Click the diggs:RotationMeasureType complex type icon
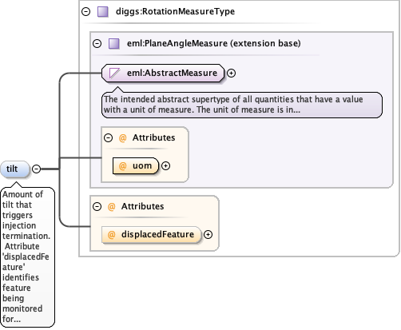 point(103,12)
